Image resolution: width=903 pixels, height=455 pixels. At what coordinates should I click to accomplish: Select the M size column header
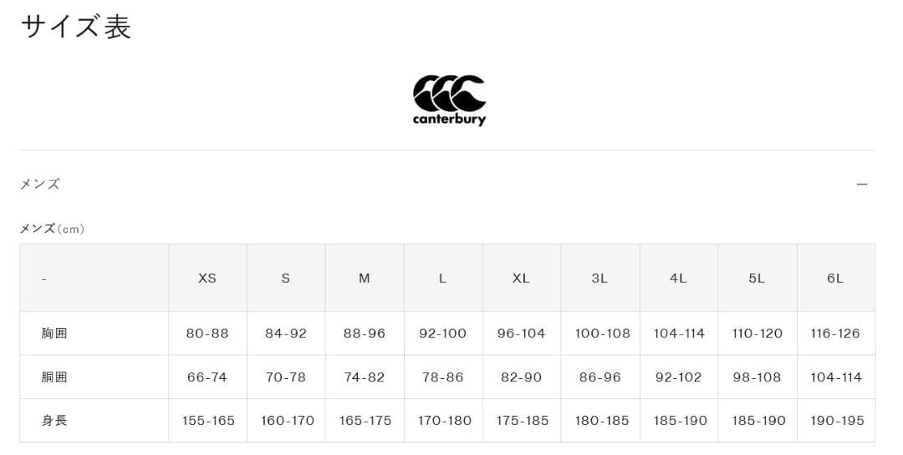(365, 278)
